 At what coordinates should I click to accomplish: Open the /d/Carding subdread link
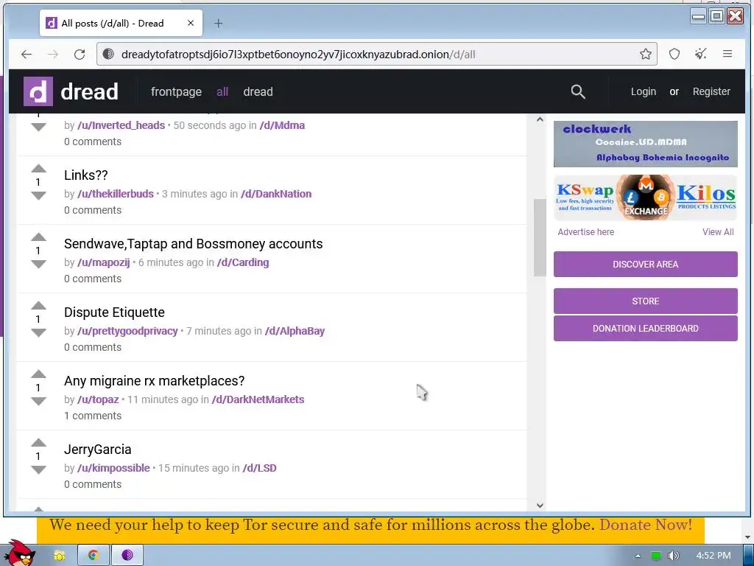(243, 263)
